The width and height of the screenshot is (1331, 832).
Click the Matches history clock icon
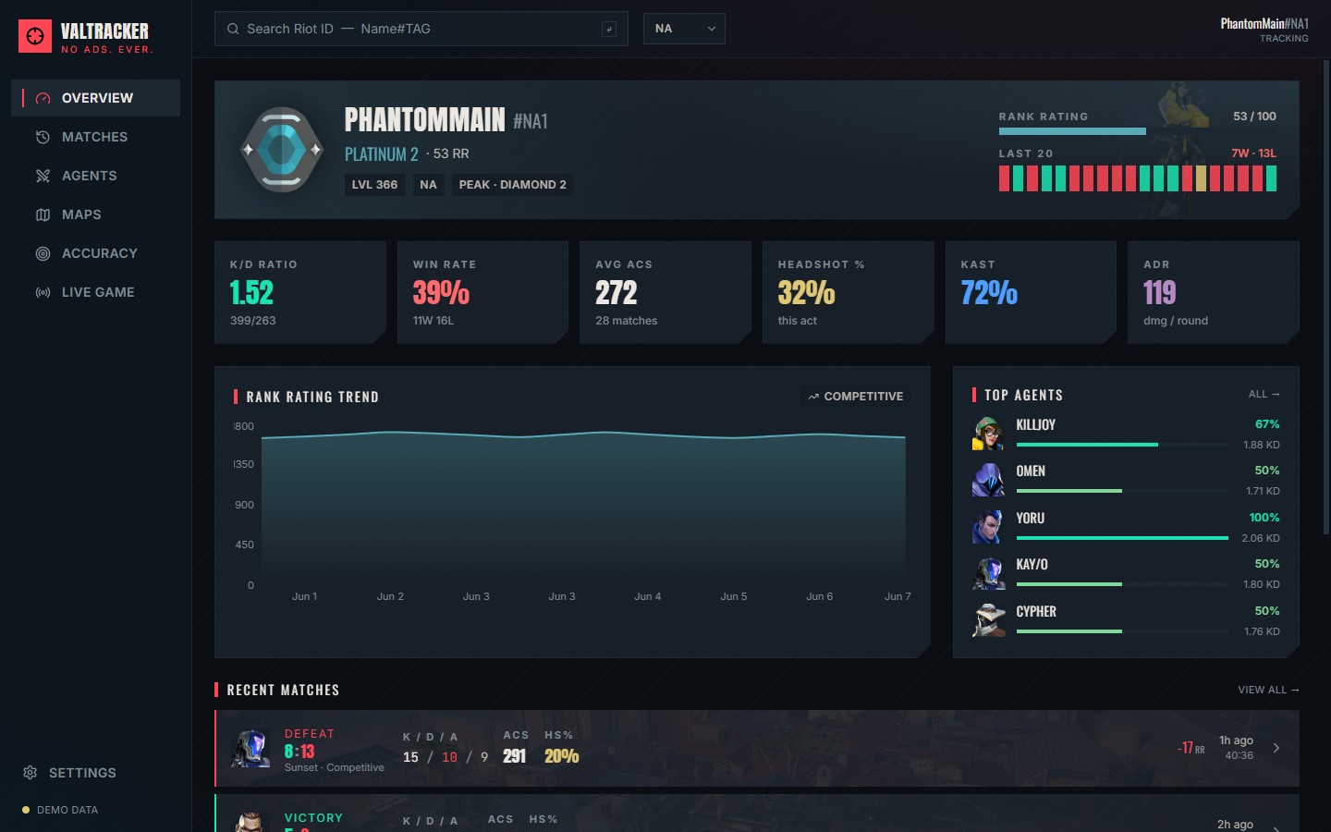pos(43,137)
